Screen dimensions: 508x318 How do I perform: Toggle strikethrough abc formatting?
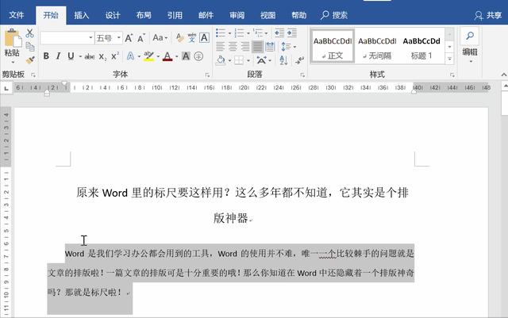tap(90, 56)
